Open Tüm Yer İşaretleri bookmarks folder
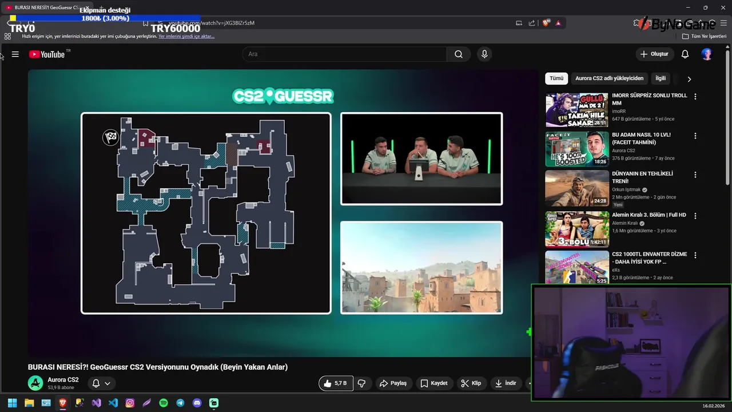This screenshot has height=412, width=732. (704, 36)
